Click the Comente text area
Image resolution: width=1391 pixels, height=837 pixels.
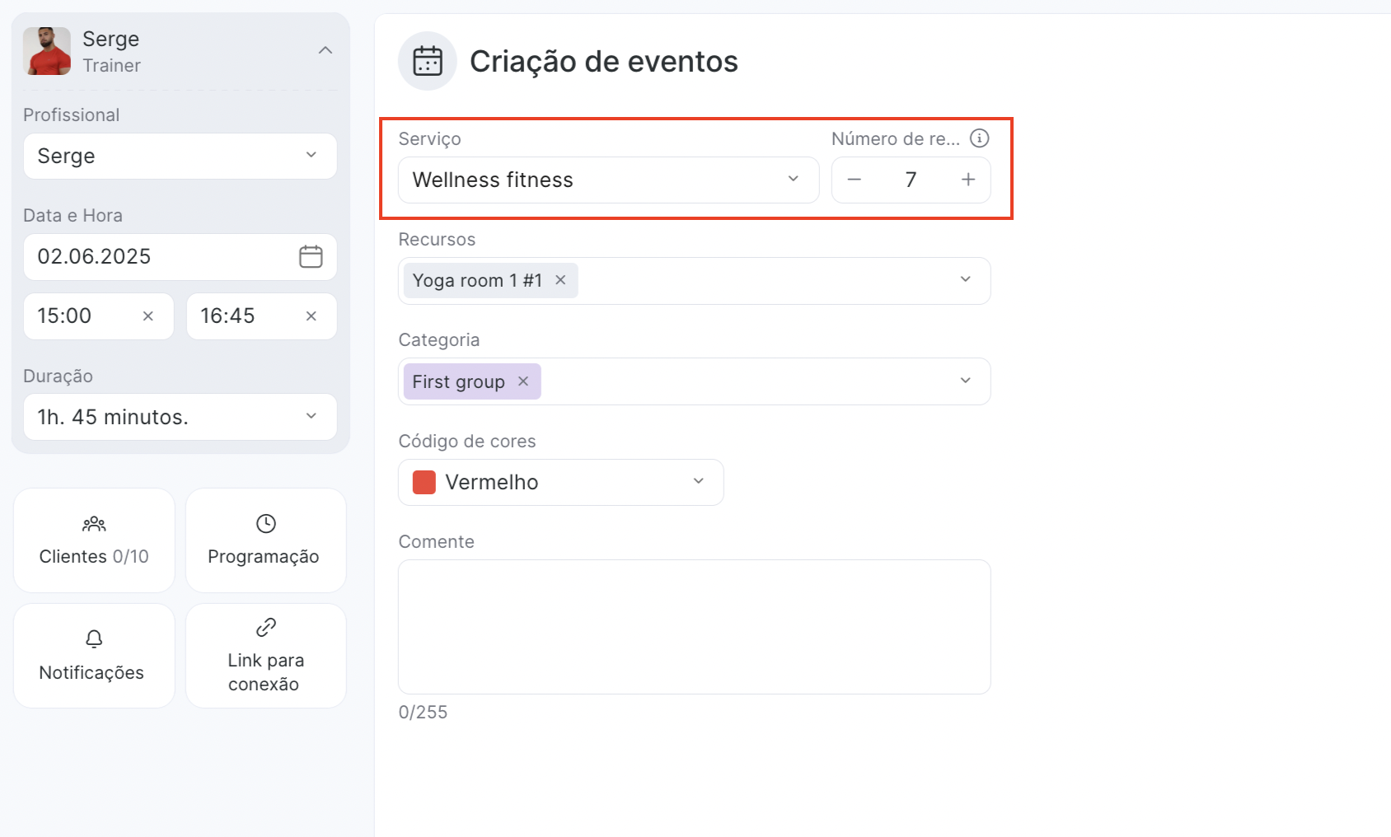[694, 626]
